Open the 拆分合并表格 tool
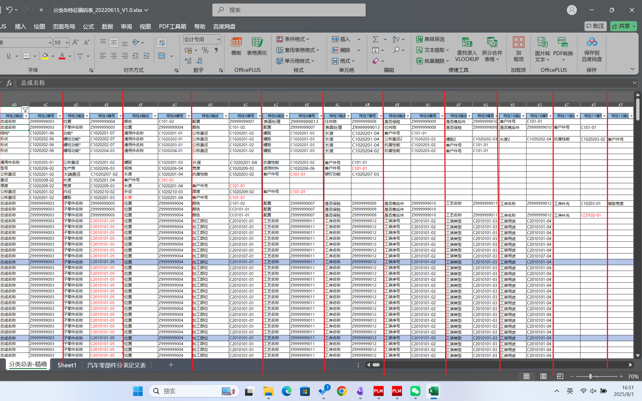Viewport: 642px width, 401px height. point(492,50)
